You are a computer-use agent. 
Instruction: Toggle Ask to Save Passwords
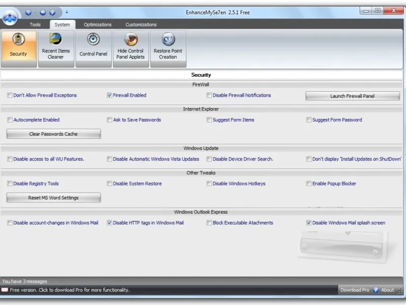point(110,119)
